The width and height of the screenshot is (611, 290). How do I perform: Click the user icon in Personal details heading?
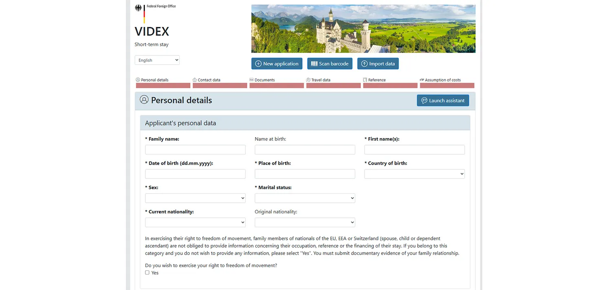tap(144, 99)
